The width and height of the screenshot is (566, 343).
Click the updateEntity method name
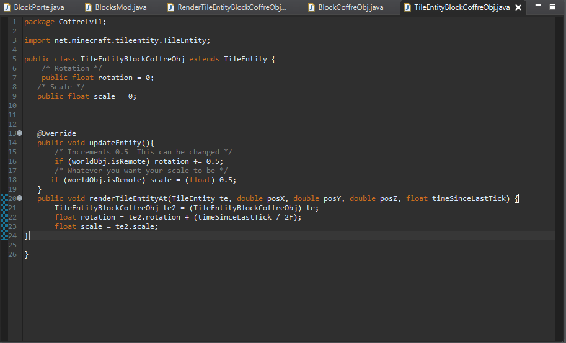115,143
